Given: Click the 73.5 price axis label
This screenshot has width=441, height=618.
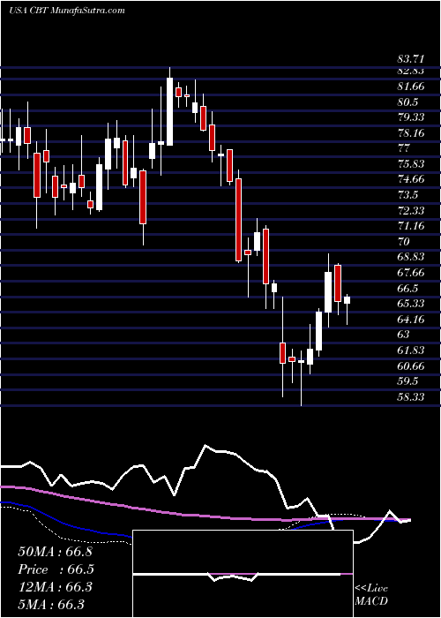Looking at the screenshot, I should [407, 195].
